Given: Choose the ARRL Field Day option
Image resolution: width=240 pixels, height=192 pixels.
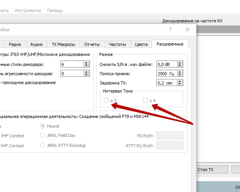Looking at the screenshot, I should (43, 135).
